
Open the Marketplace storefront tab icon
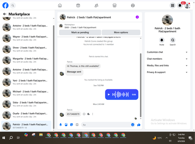(x=115, y=5)
